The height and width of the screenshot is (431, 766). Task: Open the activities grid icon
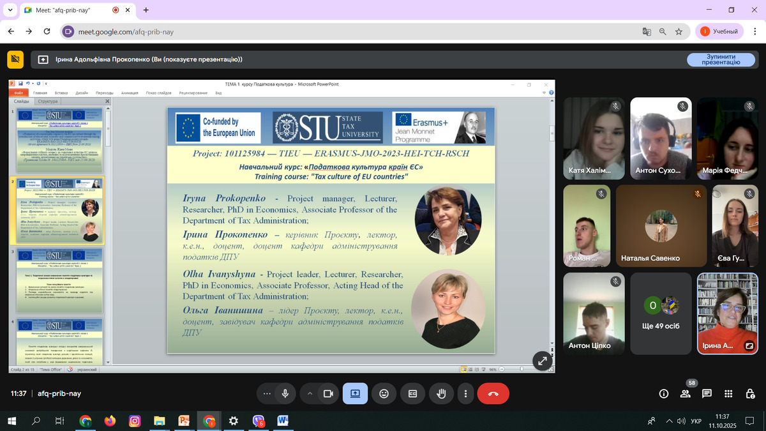pyautogui.click(x=728, y=394)
